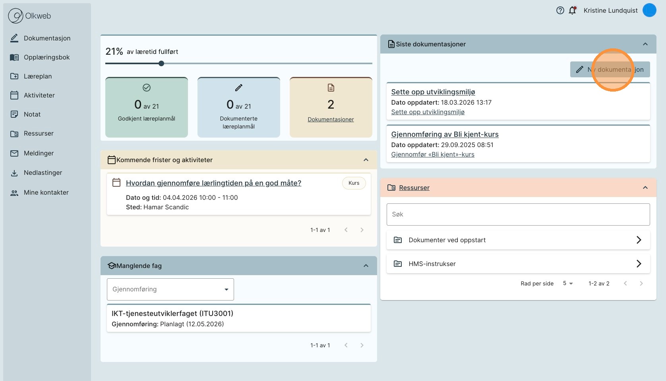Open Opplæringsbok in the sidebar
Viewport: 666px width, 381px height.
click(x=46, y=57)
